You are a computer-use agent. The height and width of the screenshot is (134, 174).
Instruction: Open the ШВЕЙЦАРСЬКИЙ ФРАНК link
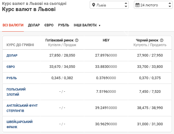pyautogui.click(x=19, y=124)
